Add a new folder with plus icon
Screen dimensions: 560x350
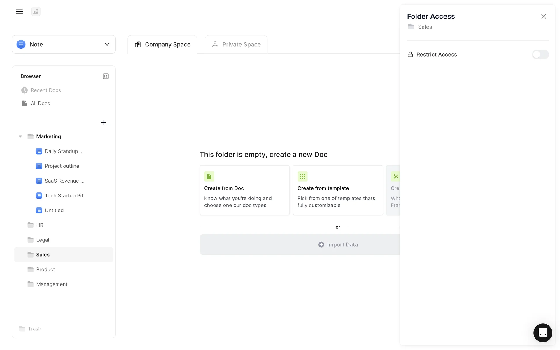tap(104, 123)
